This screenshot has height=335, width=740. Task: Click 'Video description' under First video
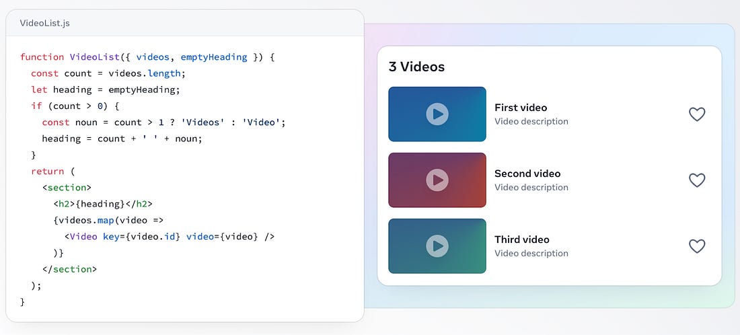click(x=531, y=121)
